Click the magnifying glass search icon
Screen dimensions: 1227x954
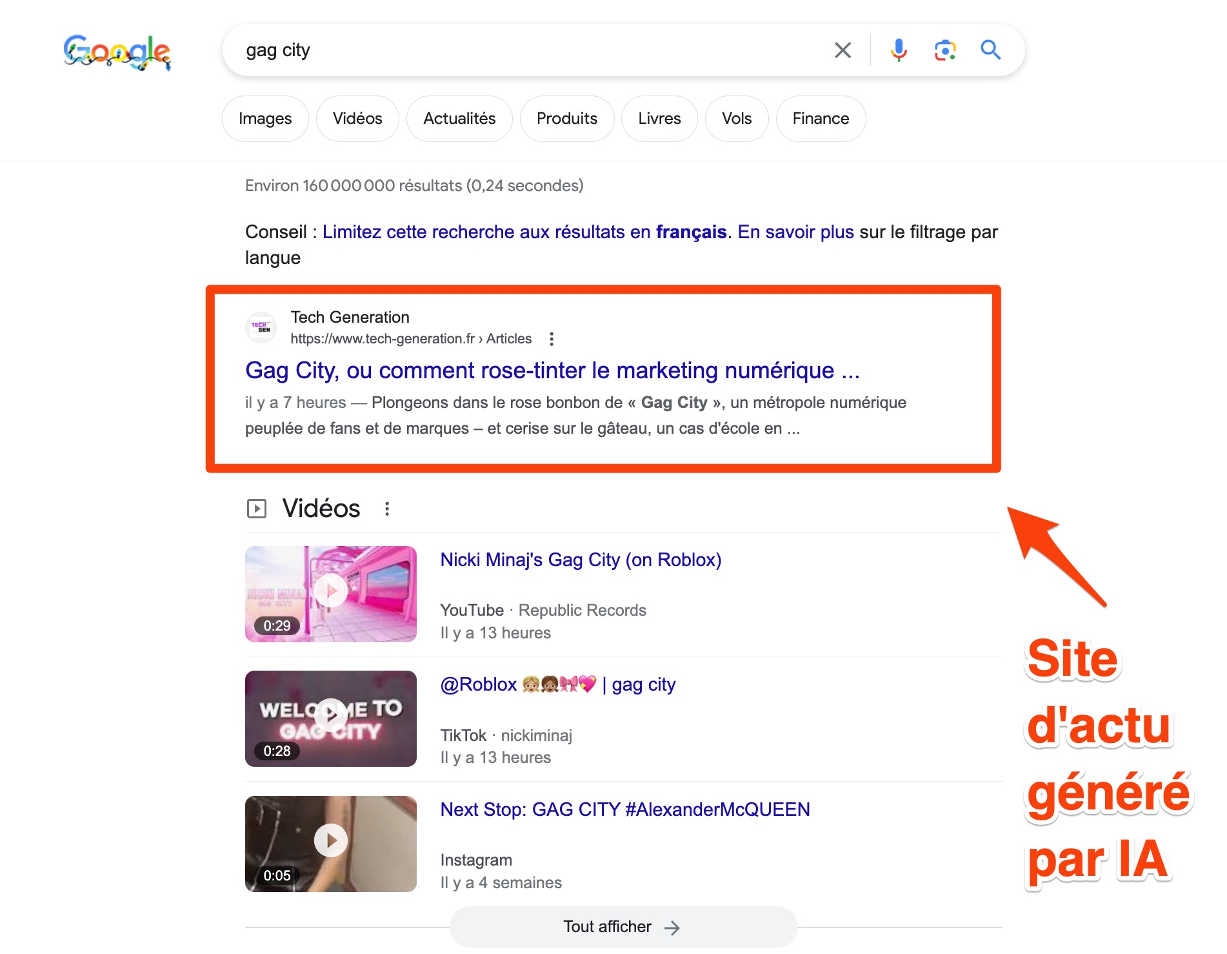click(x=990, y=50)
